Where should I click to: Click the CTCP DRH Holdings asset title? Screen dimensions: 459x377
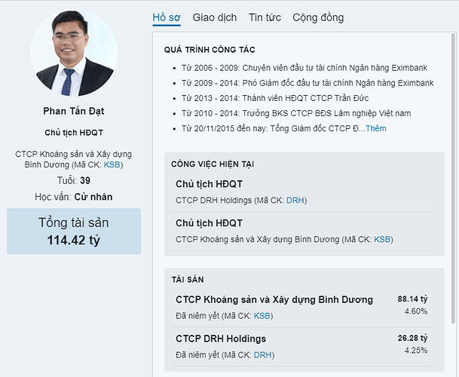coord(221,339)
